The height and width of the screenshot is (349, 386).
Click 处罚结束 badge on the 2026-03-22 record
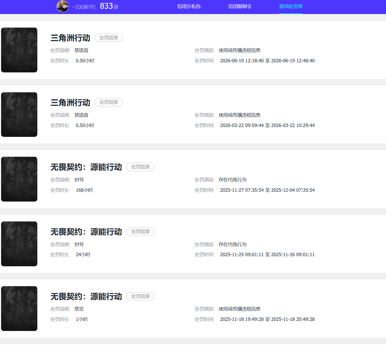click(109, 102)
